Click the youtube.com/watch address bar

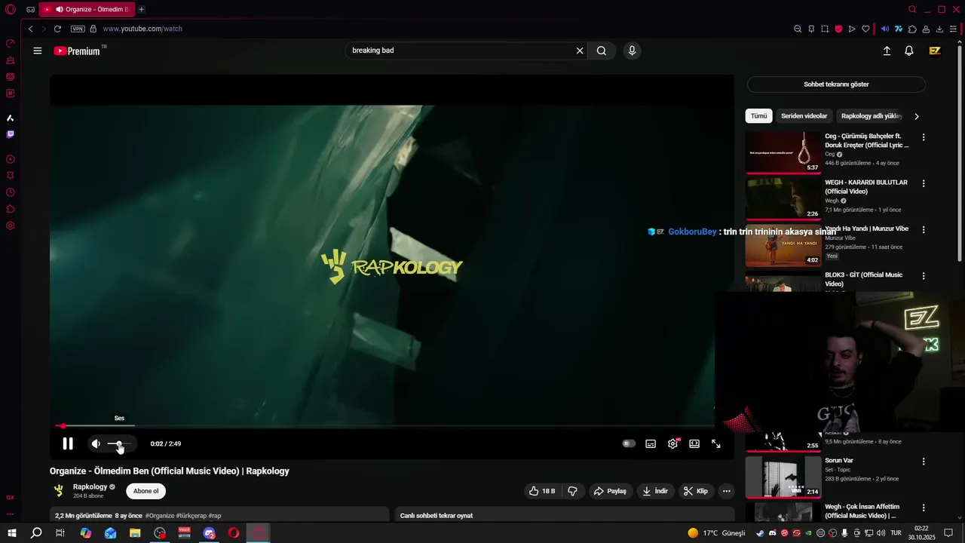pyautogui.click(x=142, y=29)
